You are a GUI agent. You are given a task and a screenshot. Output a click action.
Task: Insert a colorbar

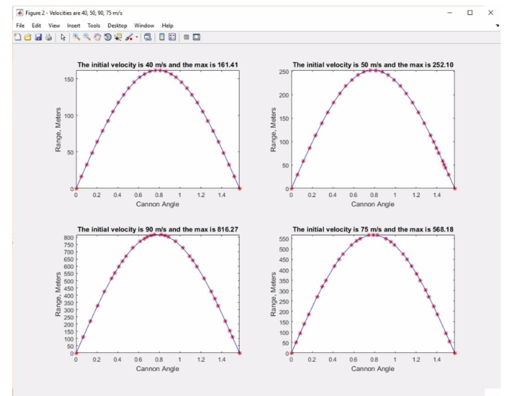(x=161, y=38)
